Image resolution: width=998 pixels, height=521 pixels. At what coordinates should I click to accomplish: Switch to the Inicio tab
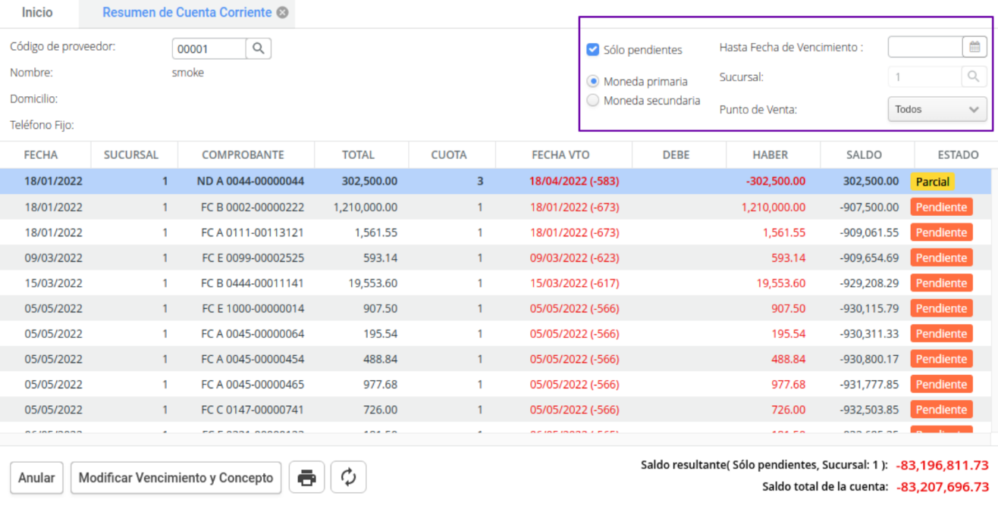point(37,13)
